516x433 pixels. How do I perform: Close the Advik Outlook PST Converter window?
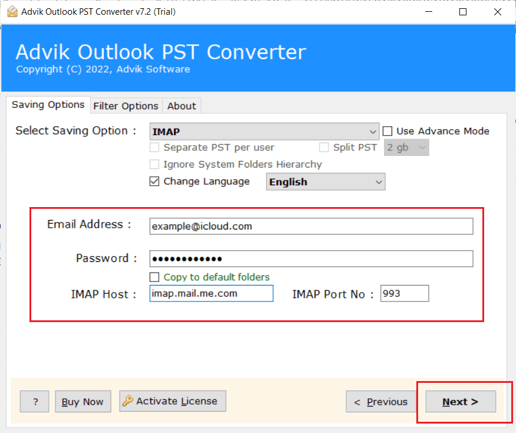click(498, 12)
